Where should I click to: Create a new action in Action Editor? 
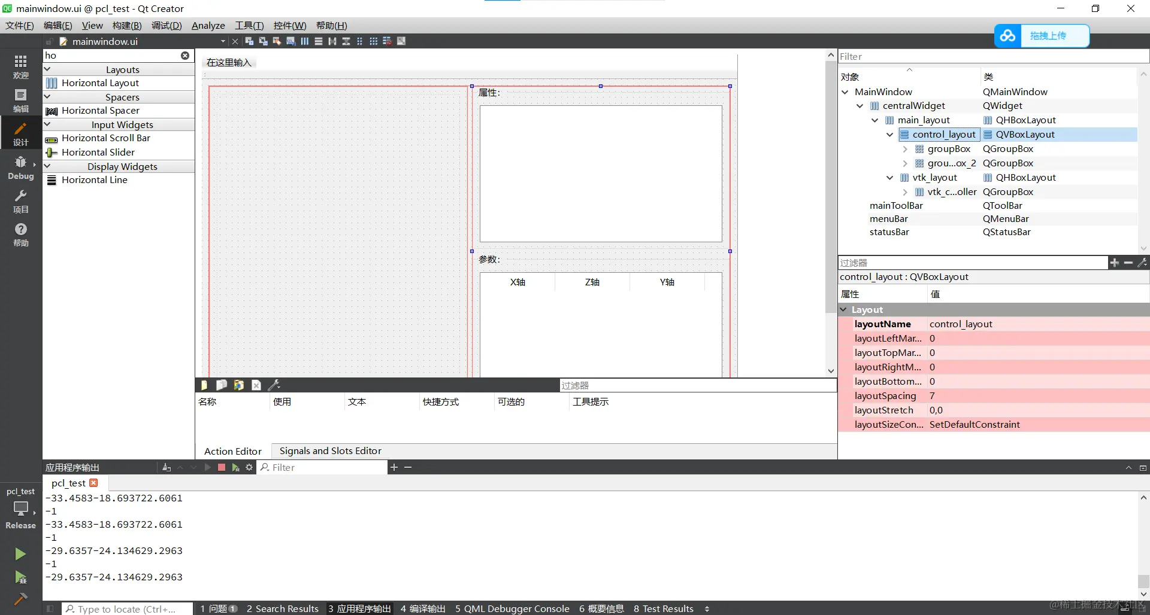(x=204, y=385)
